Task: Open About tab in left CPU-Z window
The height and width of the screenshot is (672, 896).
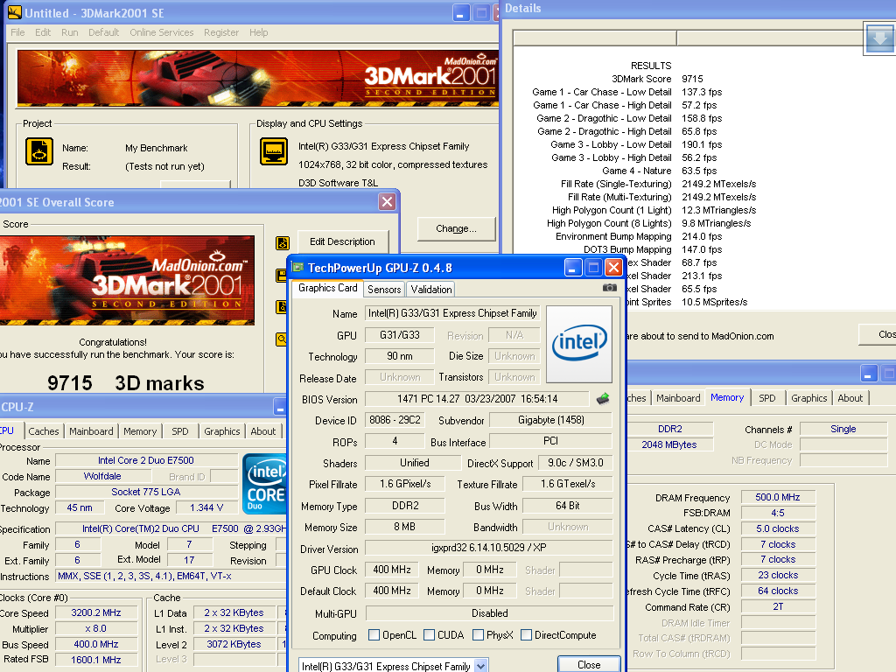Action: click(262, 431)
